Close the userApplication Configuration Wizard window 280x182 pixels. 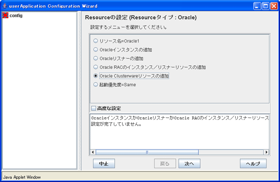pyautogui.click(x=274, y=6)
